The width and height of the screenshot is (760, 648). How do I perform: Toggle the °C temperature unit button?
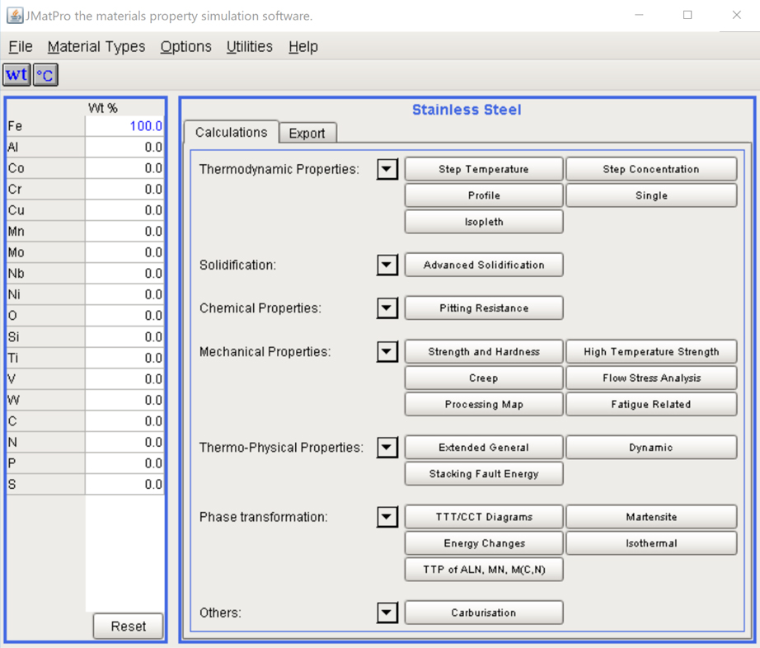tap(45, 75)
